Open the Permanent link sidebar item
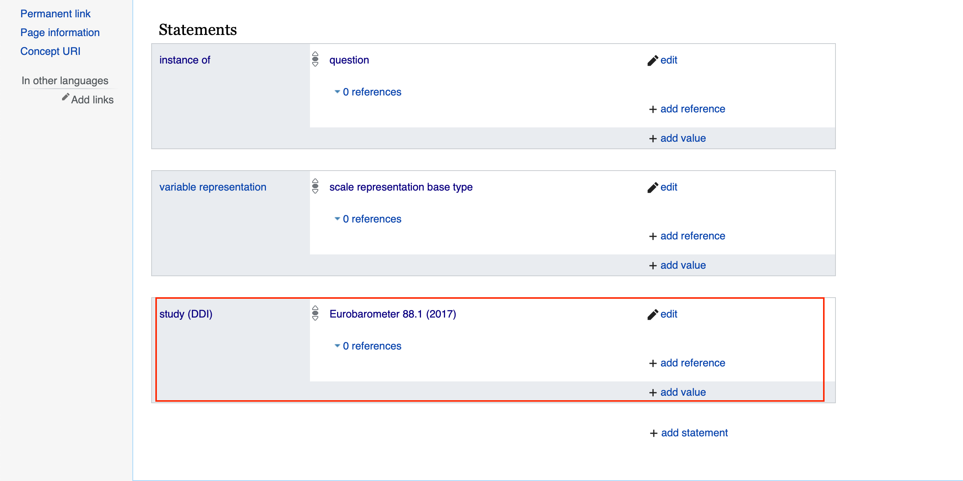This screenshot has height=481, width=963. pos(55,14)
